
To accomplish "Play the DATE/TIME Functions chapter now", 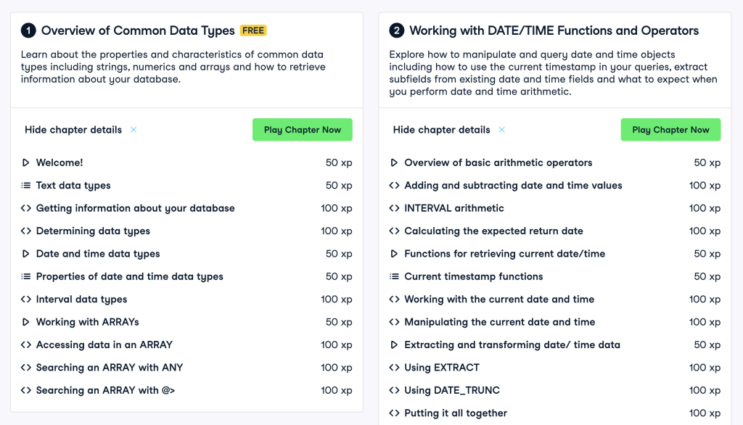I will click(x=670, y=130).
